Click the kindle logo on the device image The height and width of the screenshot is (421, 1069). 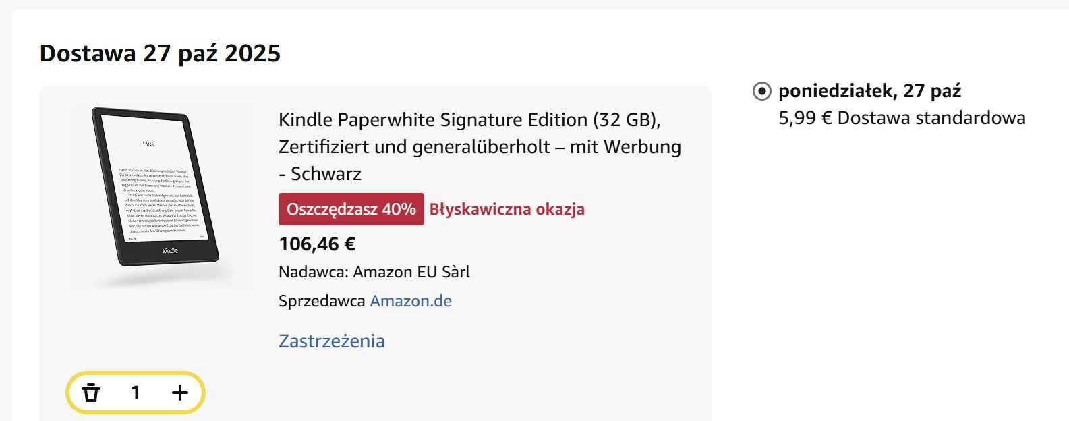click(171, 250)
